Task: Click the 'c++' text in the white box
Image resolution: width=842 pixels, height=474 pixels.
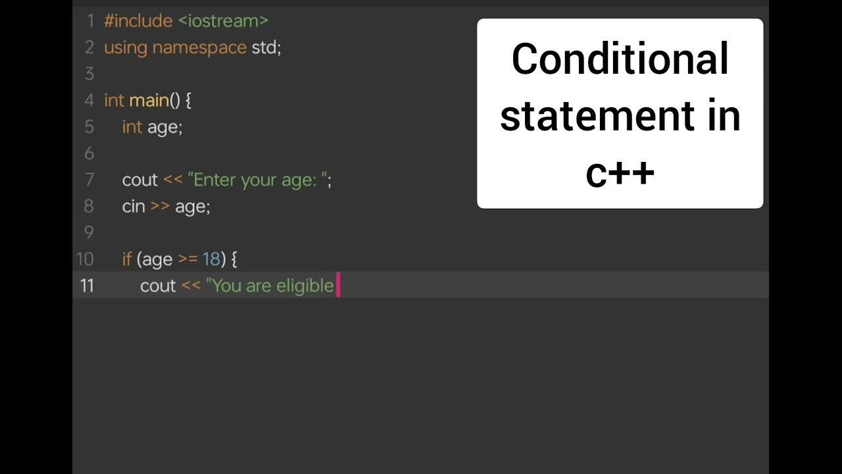Action: [x=620, y=172]
